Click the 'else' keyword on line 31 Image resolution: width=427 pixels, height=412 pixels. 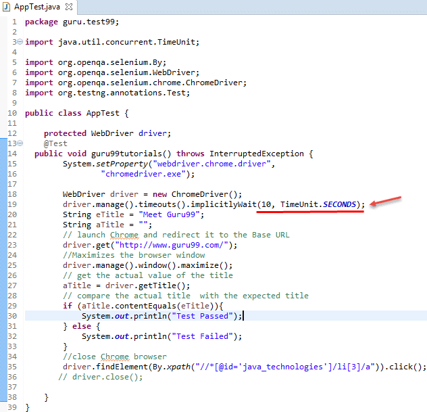point(82,326)
